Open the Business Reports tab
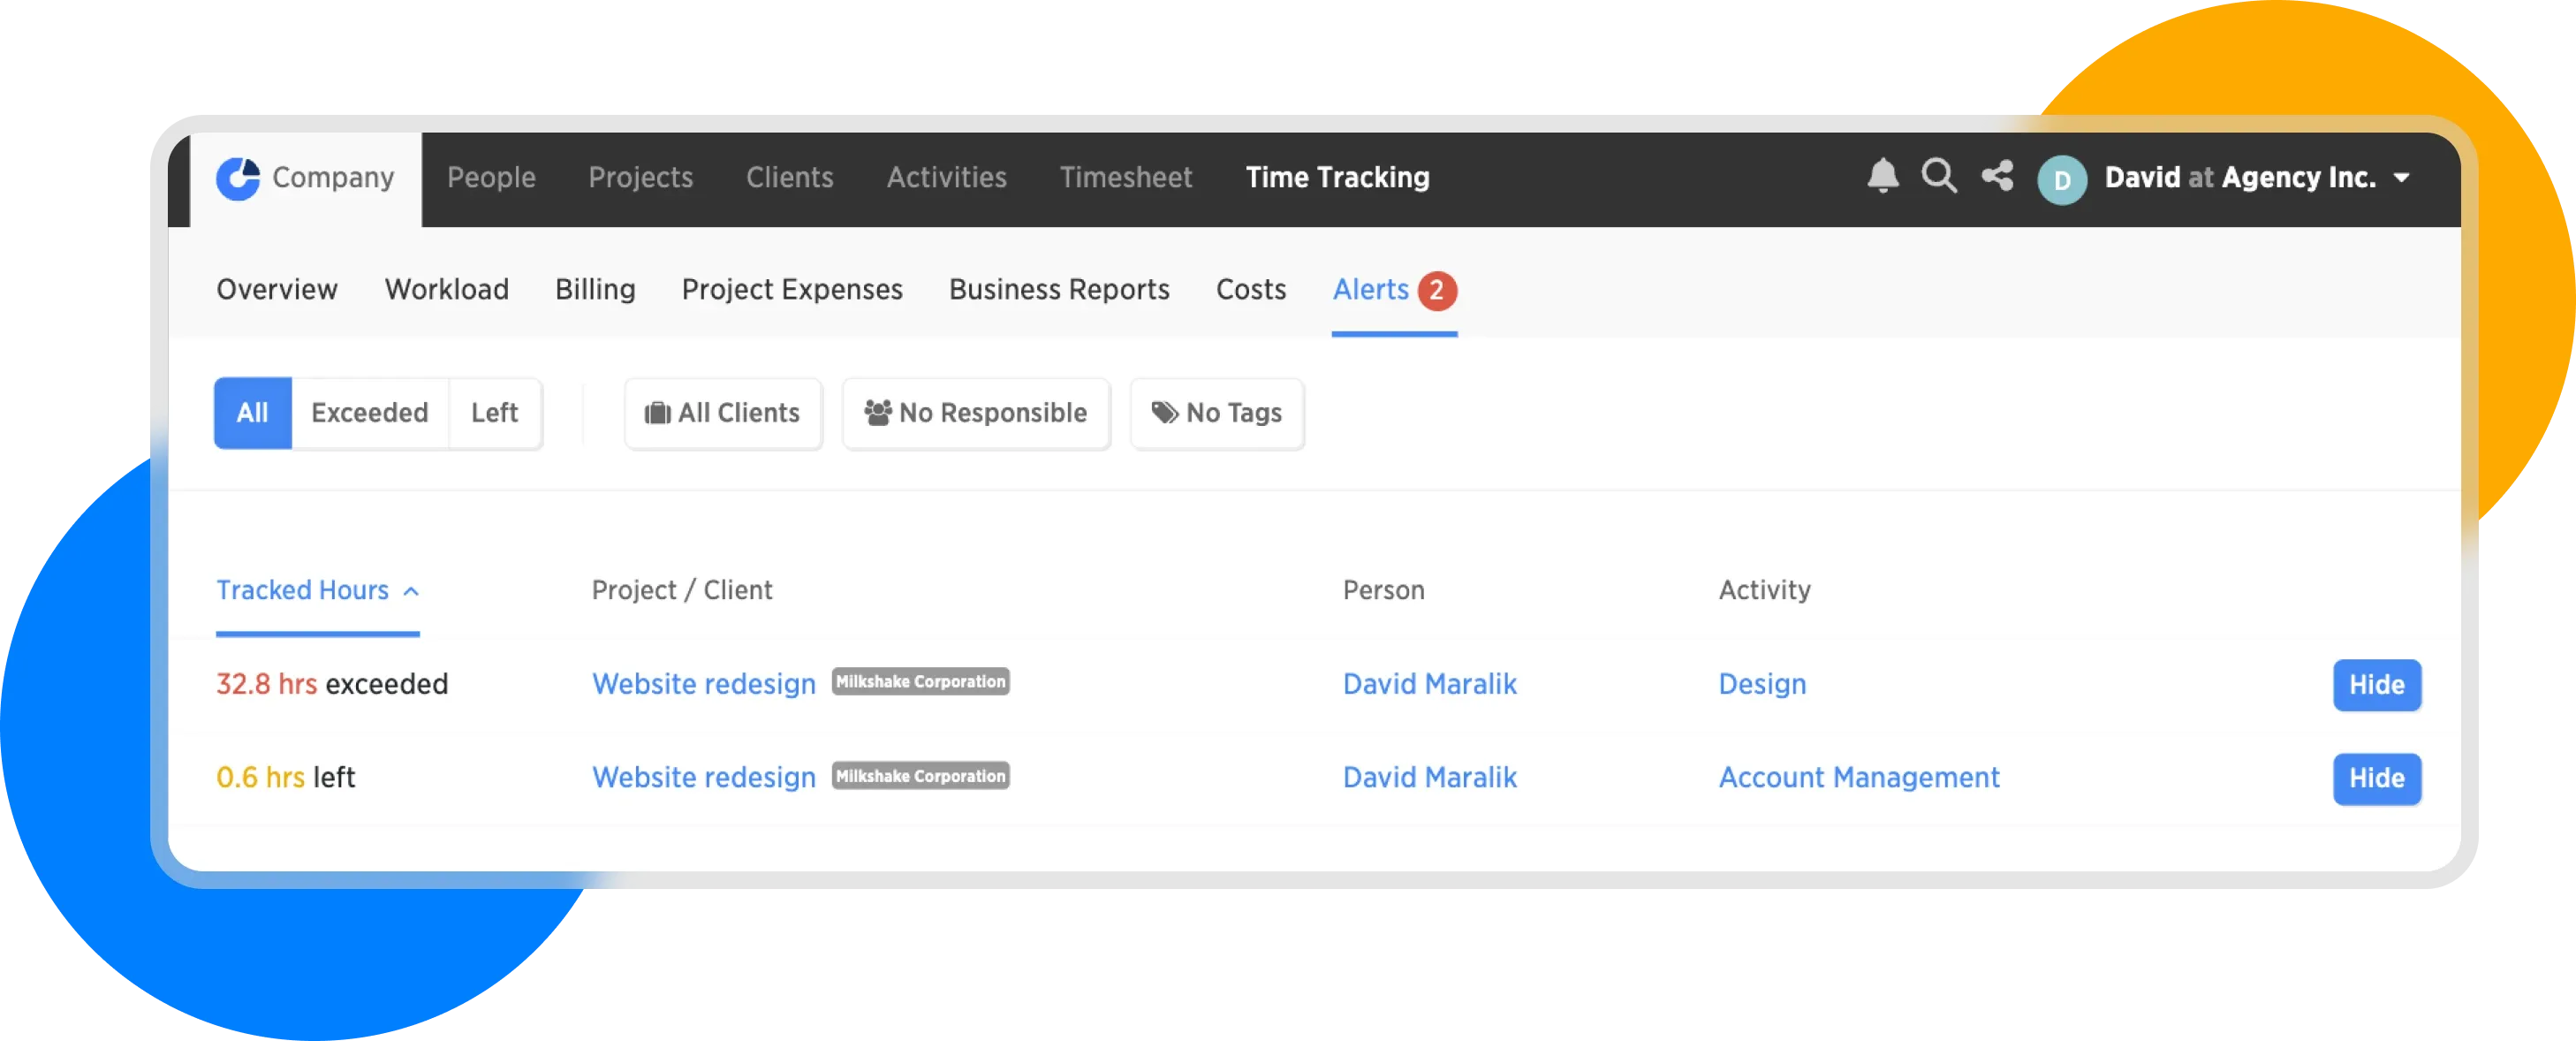The height and width of the screenshot is (1041, 2576). tap(1059, 290)
